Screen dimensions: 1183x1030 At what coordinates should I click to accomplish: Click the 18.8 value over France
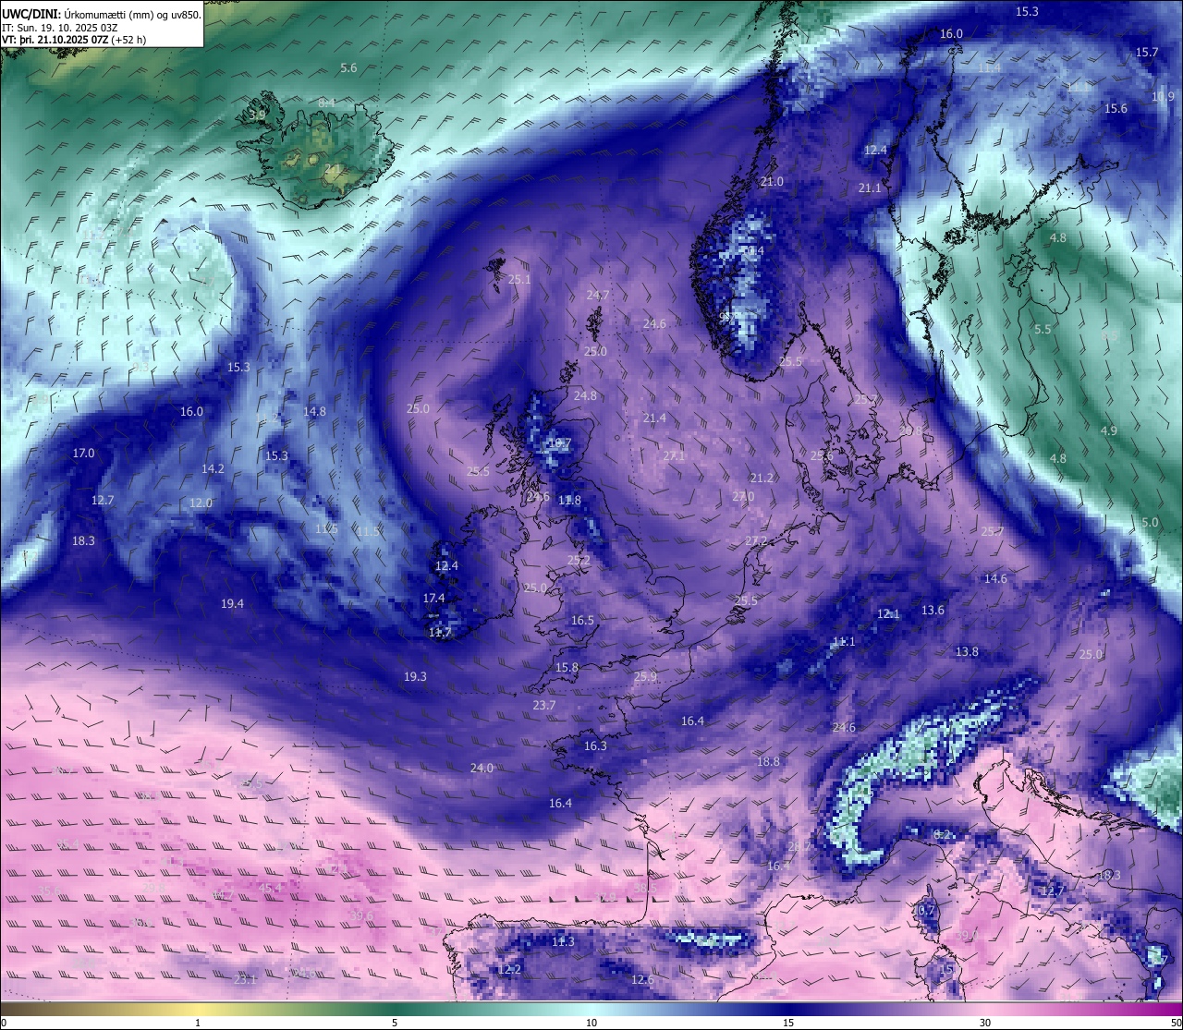768,762
